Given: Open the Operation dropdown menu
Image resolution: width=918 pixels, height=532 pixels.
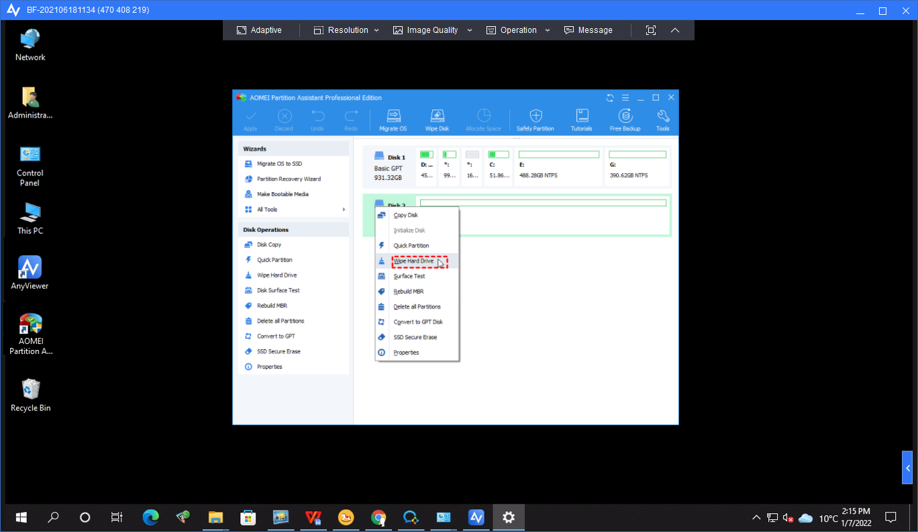Looking at the screenshot, I should click(x=519, y=30).
